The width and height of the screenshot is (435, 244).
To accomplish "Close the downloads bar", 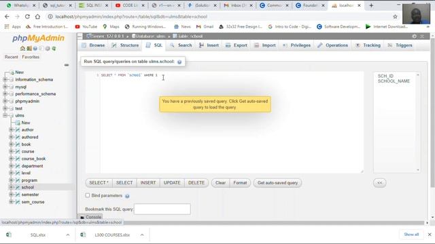I will (430, 235).
